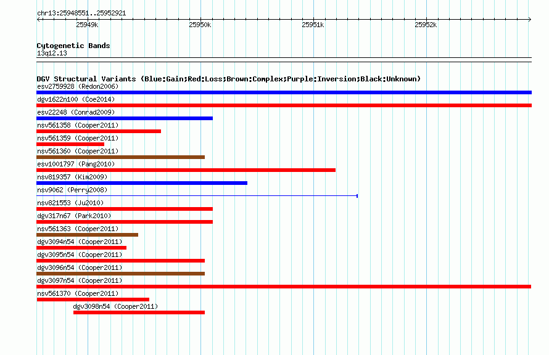Click the 25949k ruler label
This screenshot has width=549, height=355.
87,25
